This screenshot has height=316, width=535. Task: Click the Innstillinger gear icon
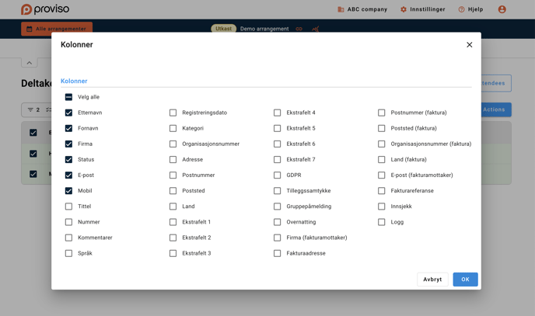[x=404, y=9]
